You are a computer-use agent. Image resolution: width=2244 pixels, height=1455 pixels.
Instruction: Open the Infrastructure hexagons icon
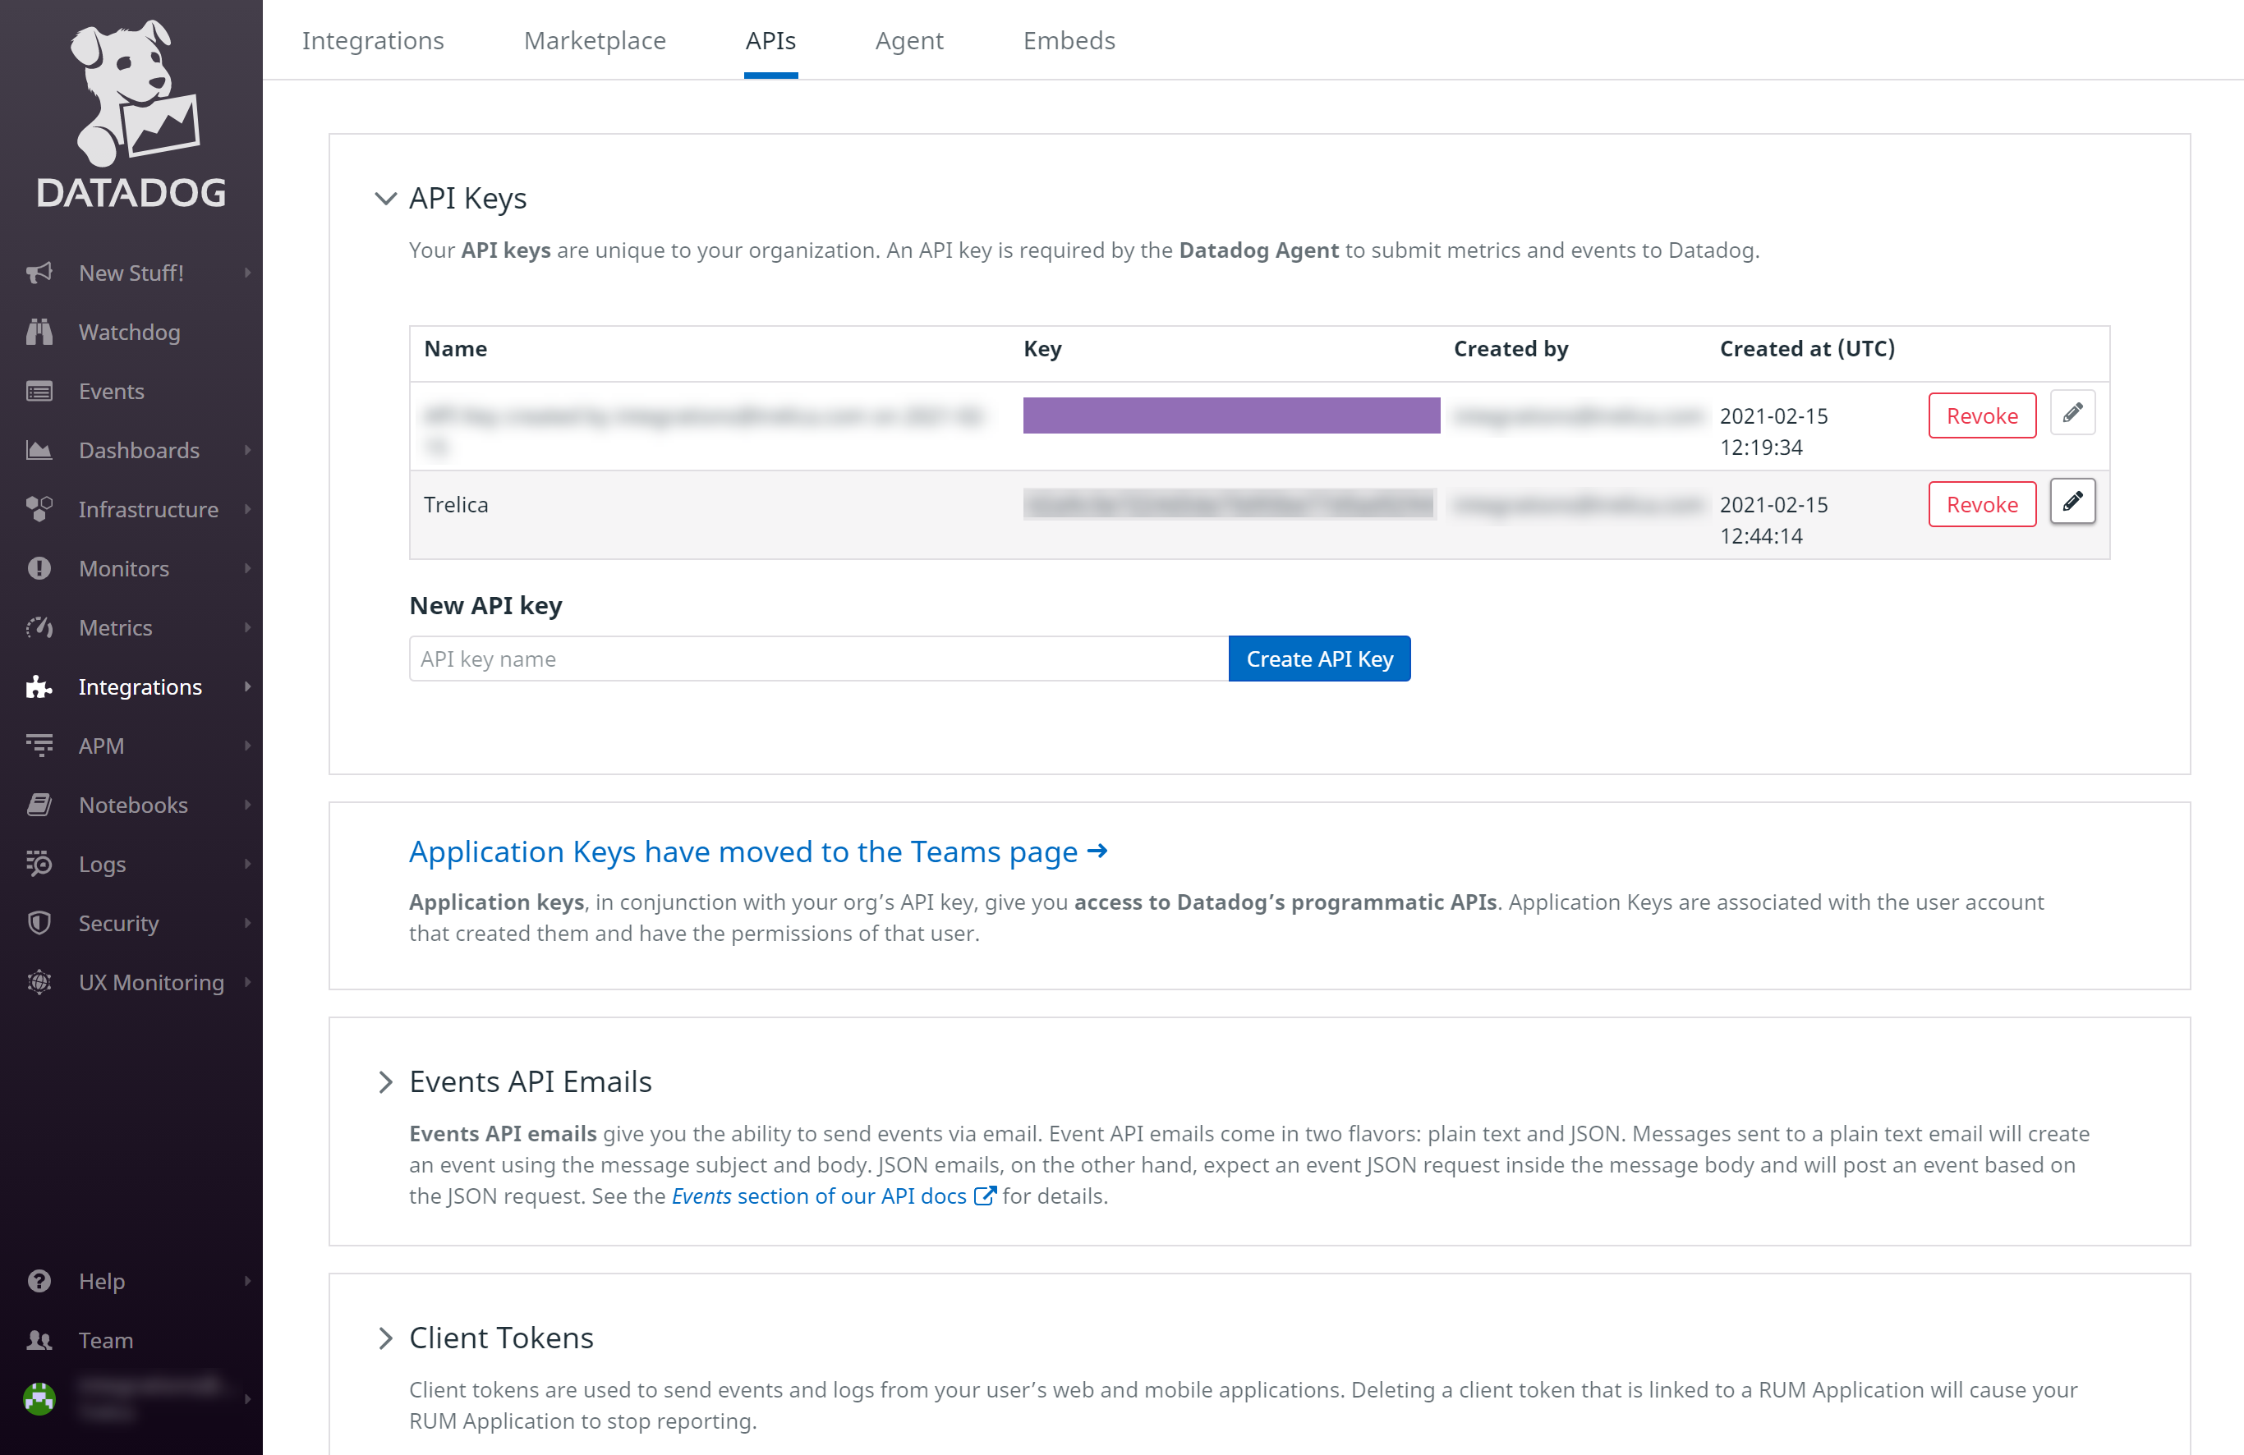(x=39, y=510)
